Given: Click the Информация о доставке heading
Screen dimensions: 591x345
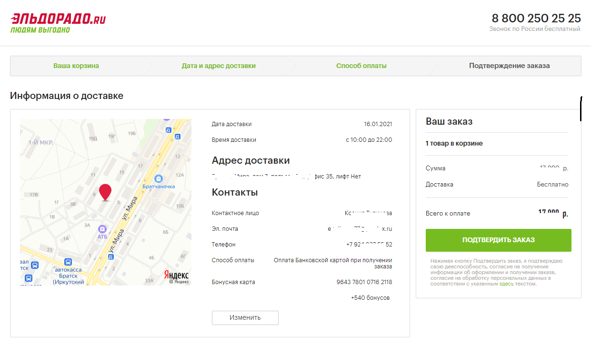Looking at the screenshot, I should click(x=67, y=96).
